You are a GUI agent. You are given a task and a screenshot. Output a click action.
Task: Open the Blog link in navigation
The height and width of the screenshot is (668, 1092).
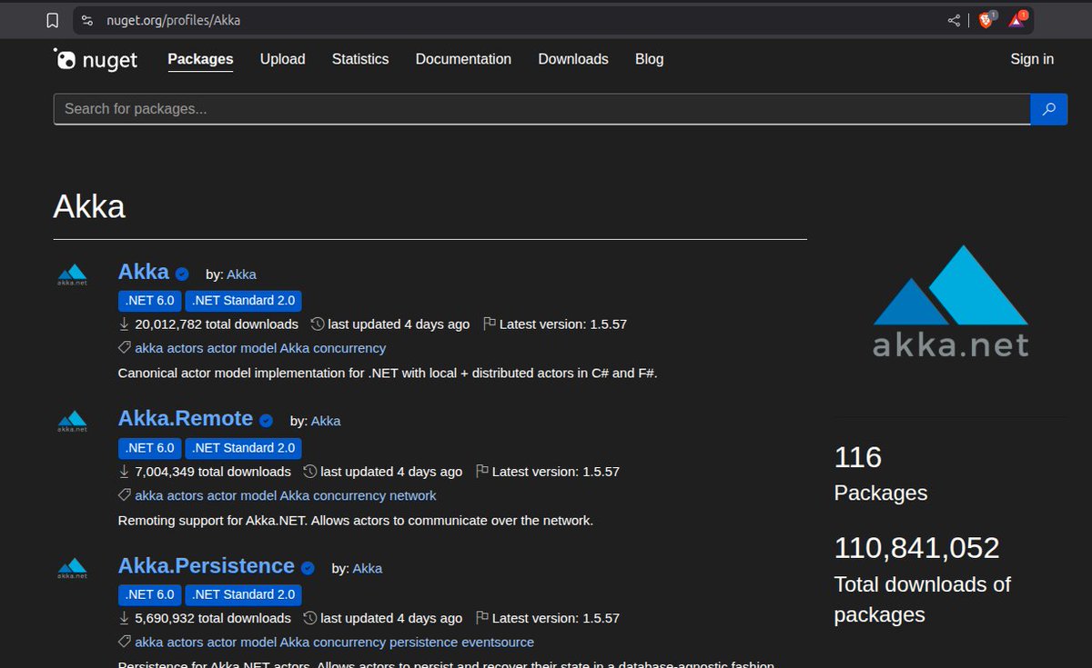(649, 59)
